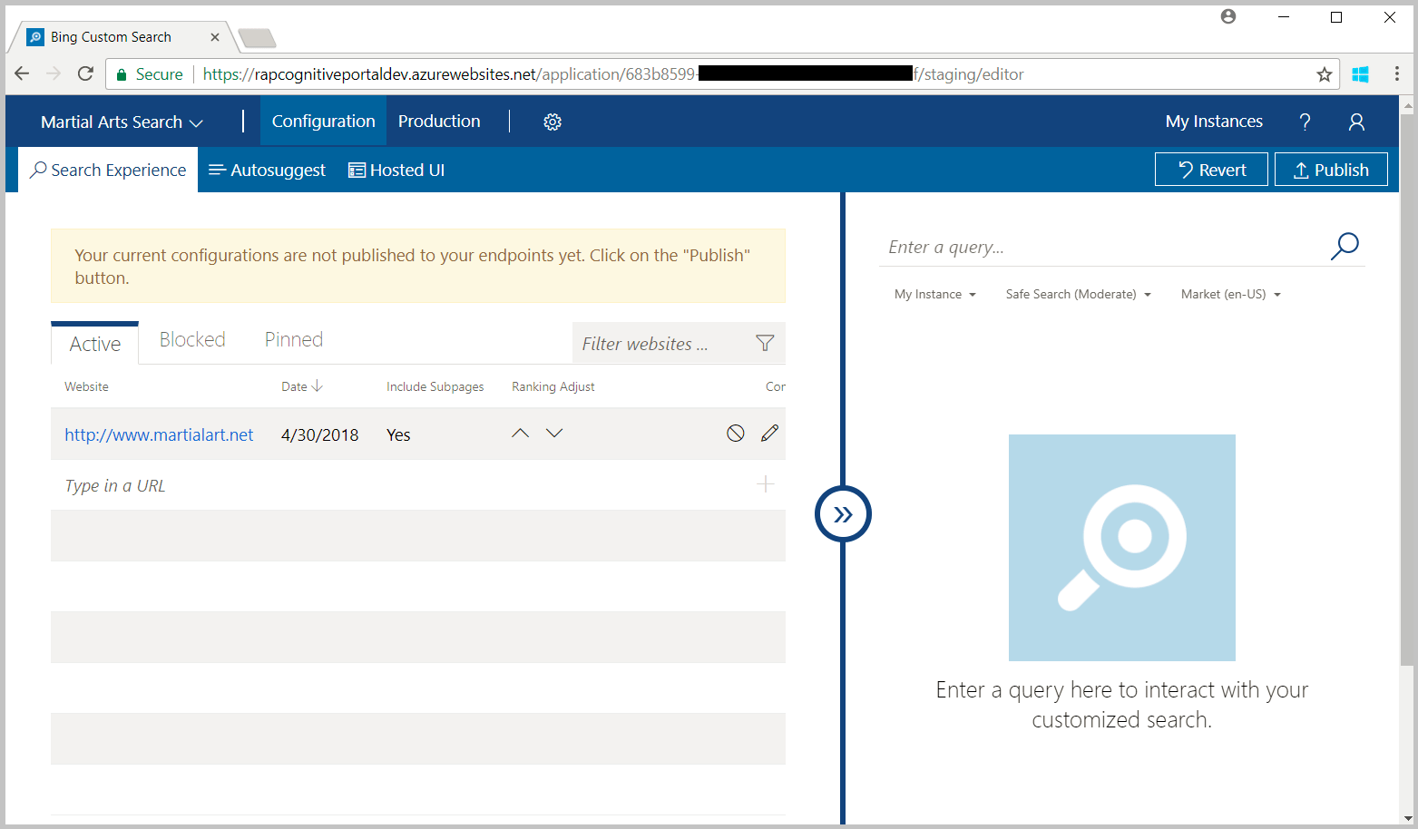Block the martialart.net website entry
The height and width of the screenshot is (829, 1418).
tap(735, 434)
